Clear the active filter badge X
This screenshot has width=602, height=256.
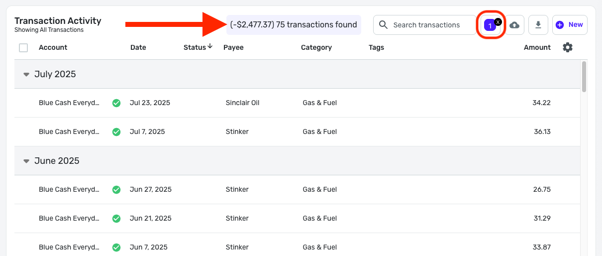click(498, 22)
